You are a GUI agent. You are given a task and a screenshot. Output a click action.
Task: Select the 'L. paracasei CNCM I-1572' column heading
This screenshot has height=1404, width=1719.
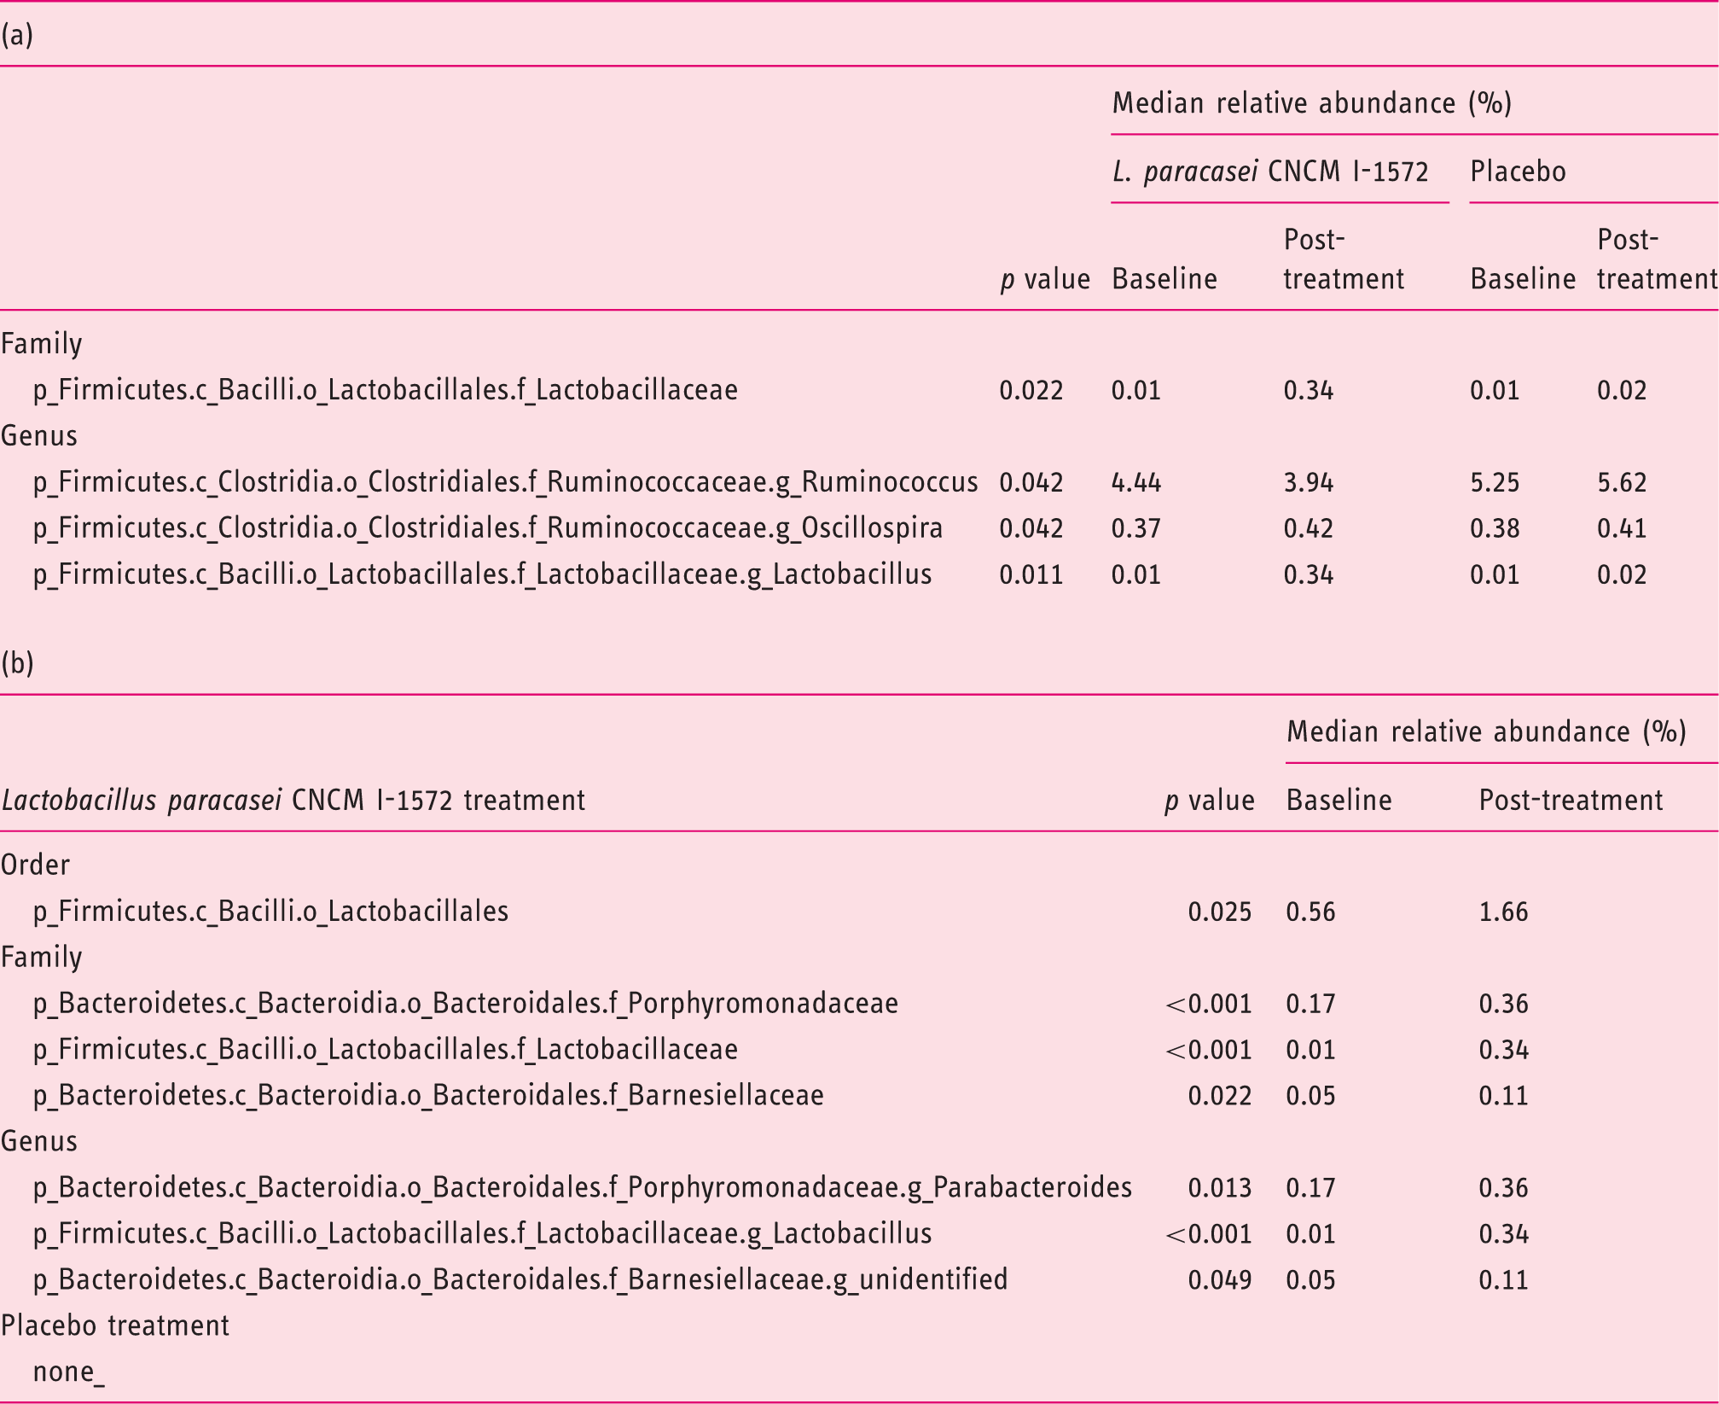tap(1269, 172)
